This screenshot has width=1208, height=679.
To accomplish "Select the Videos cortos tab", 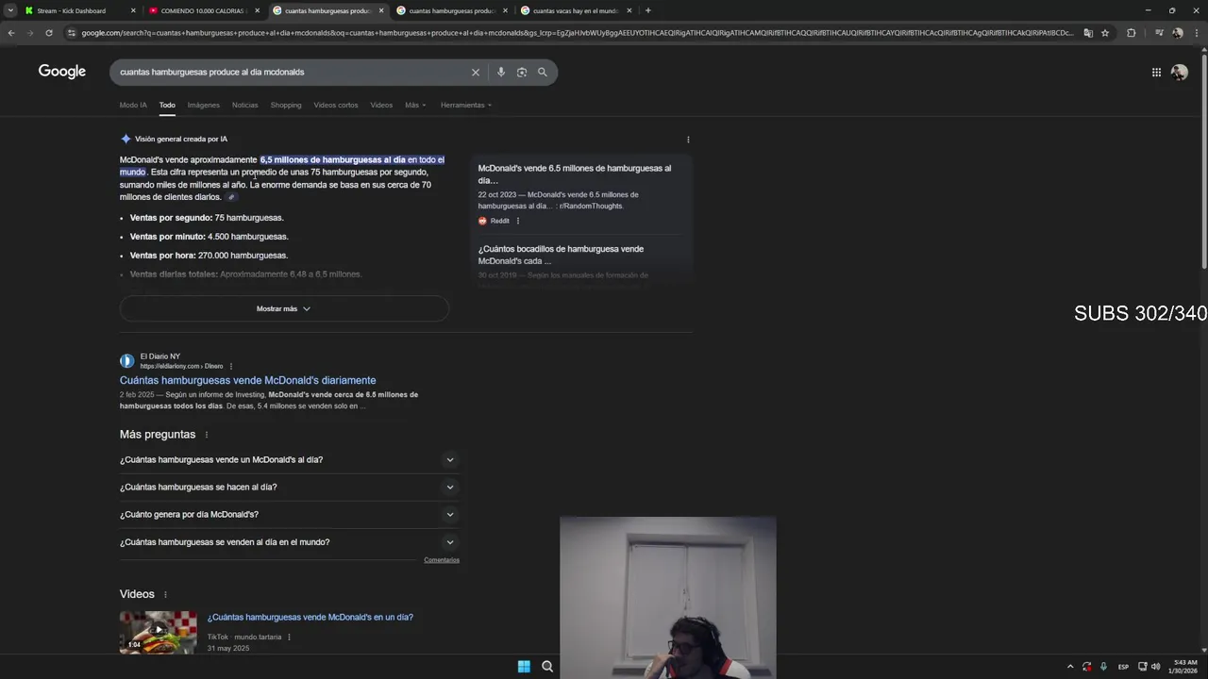I will click(x=336, y=105).
